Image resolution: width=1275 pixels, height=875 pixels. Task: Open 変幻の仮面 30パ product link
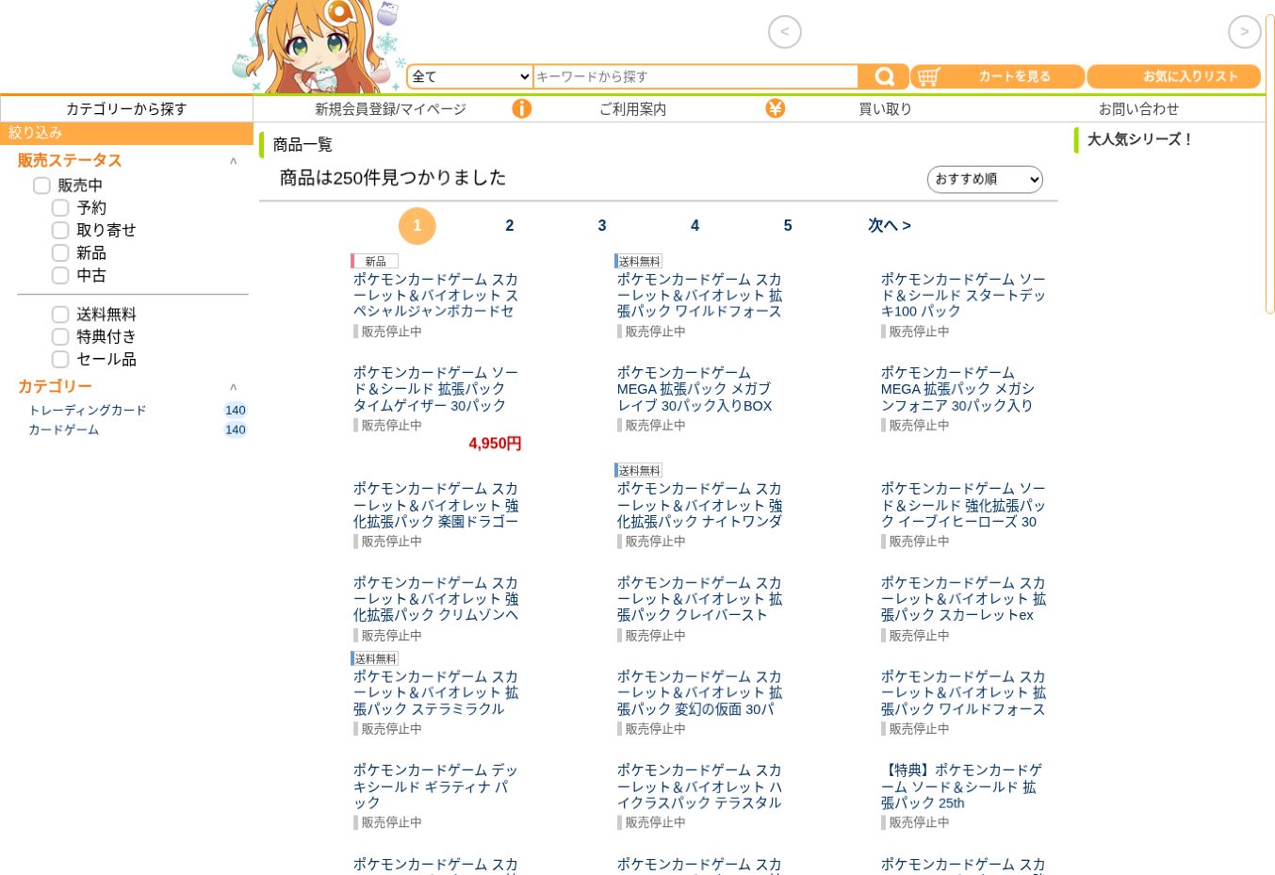[x=700, y=693]
